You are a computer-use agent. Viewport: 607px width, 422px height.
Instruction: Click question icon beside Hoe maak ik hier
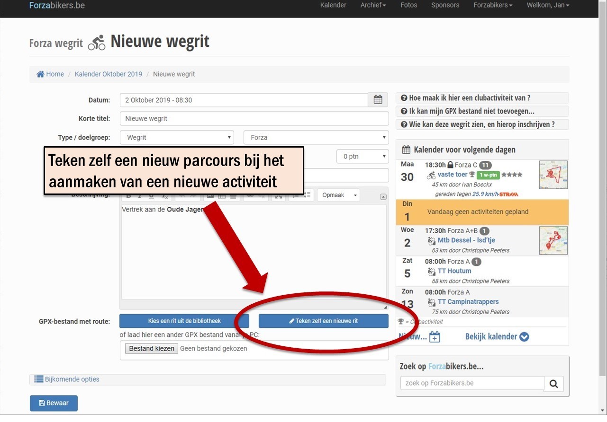(404, 98)
